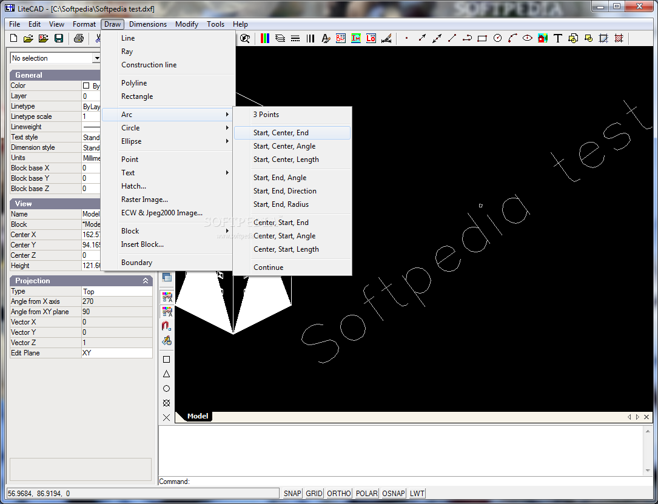
Task: Select Construction line from Draw menu
Action: tap(168, 65)
